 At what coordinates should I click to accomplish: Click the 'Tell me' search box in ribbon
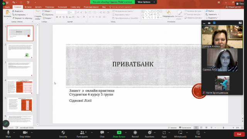click(121, 7)
